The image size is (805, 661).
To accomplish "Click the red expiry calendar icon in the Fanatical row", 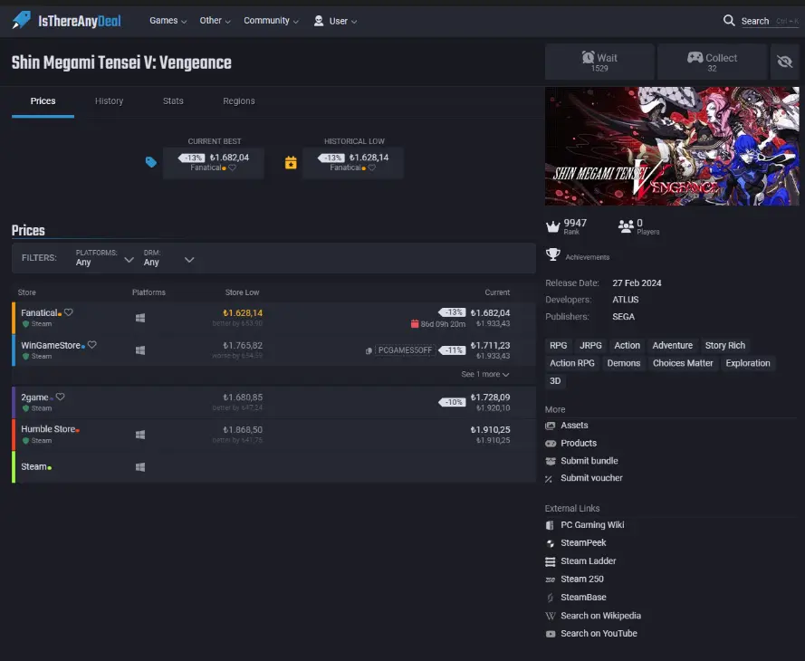I will point(415,324).
